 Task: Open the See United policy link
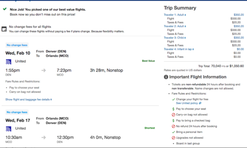tap(189, 103)
